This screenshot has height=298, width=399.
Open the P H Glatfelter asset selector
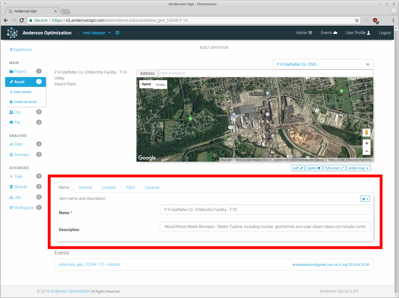(323, 64)
